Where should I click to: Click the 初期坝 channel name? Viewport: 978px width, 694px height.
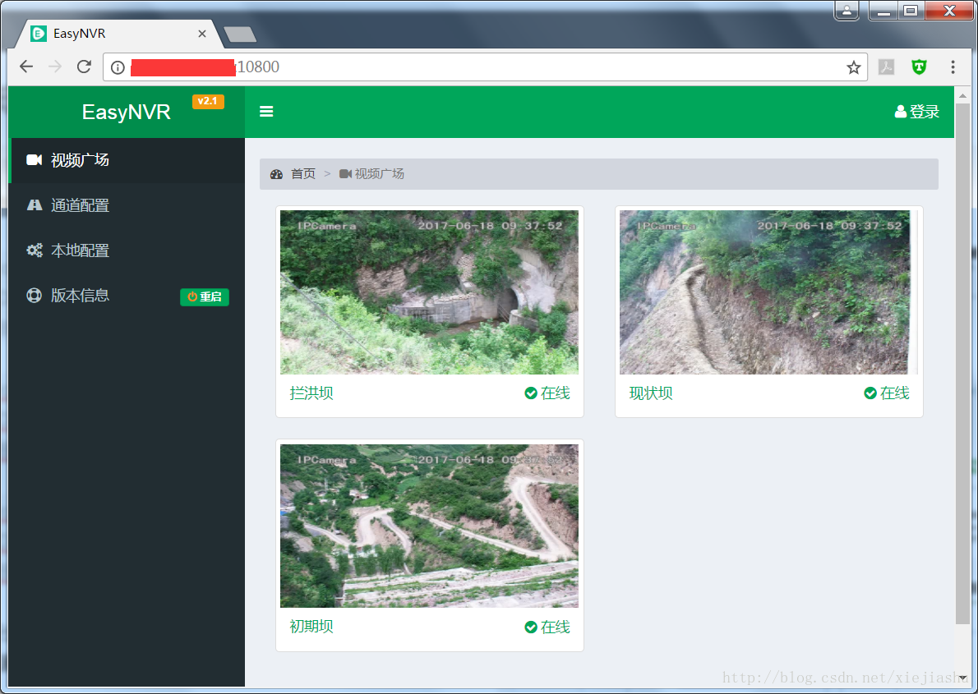point(311,627)
